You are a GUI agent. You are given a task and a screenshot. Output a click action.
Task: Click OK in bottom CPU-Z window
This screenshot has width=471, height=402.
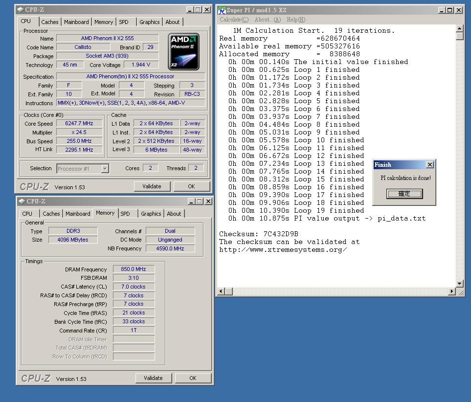193,378
